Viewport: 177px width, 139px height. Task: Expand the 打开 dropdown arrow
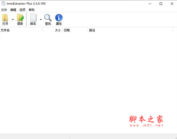click(13, 20)
